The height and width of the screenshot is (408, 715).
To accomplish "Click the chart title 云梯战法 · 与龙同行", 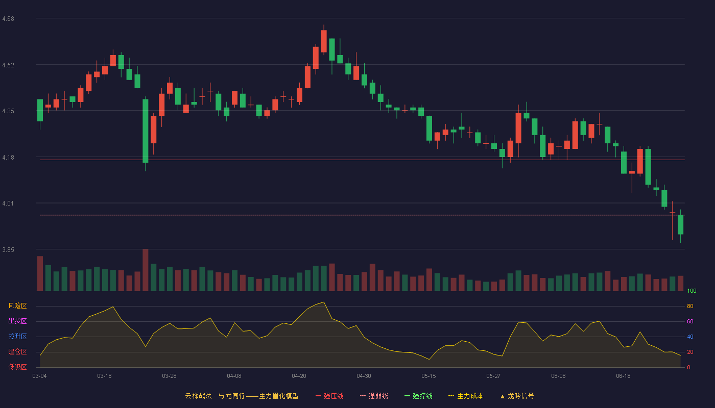I will tap(215, 396).
